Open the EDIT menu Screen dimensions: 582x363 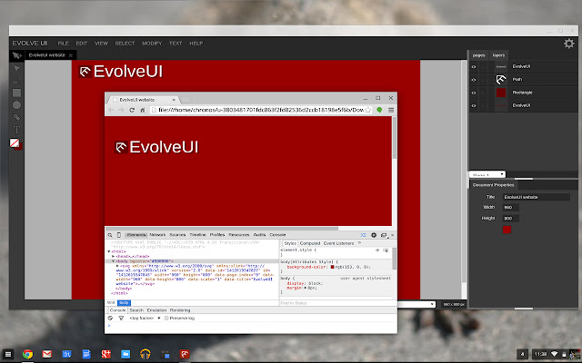[x=82, y=44]
